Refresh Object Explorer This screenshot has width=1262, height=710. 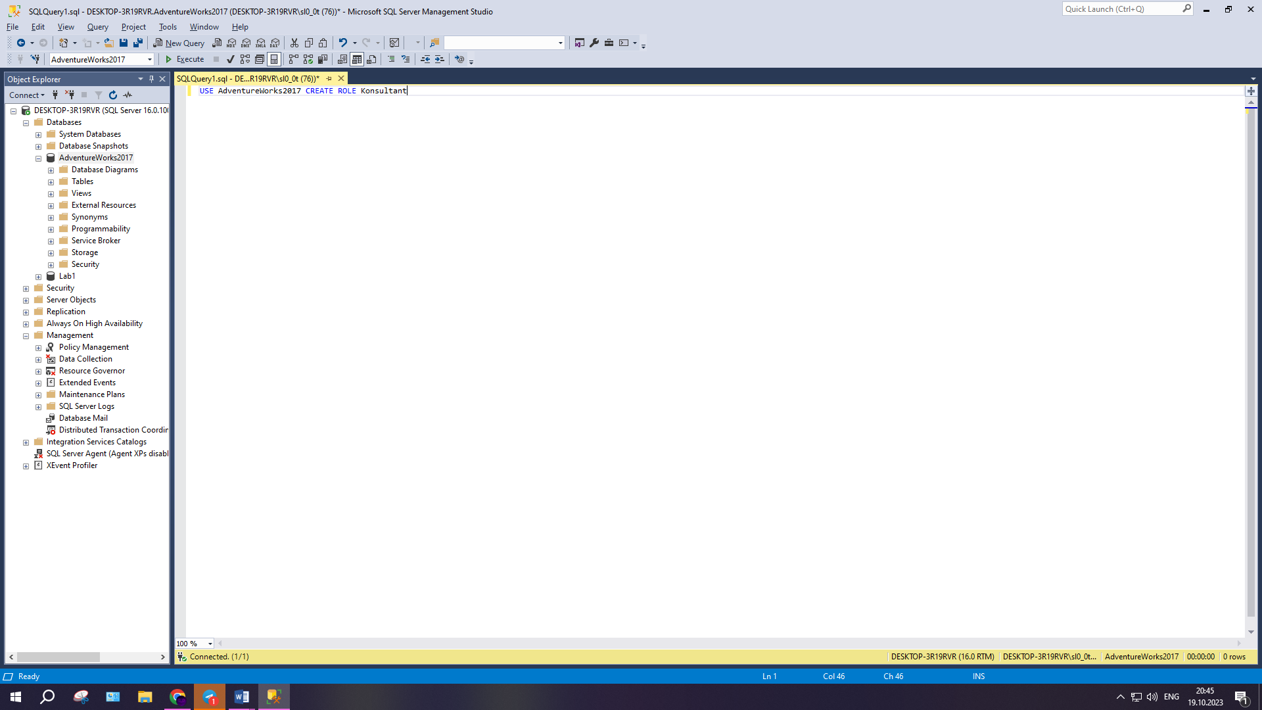click(113, 95)
